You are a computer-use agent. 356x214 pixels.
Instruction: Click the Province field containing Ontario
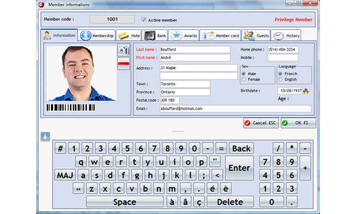point(185,92)
